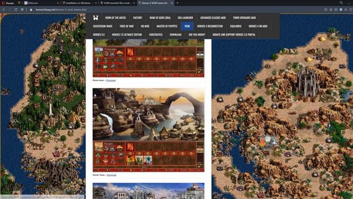Open the Horde Town screenshot image
353x199 pixels.
148,130
